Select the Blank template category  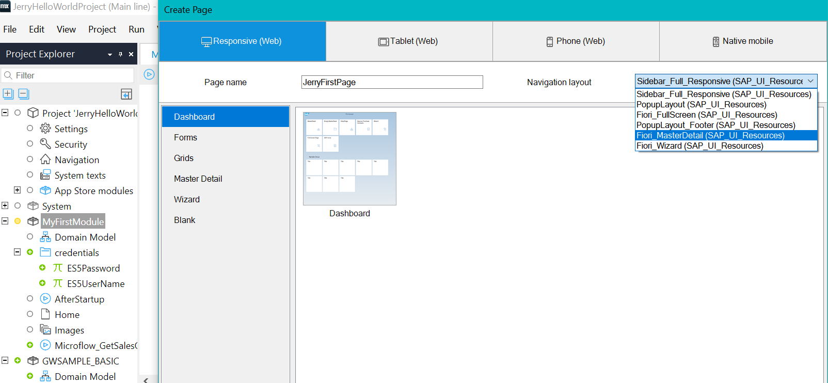pyautogui.click(x=226, y=220)
